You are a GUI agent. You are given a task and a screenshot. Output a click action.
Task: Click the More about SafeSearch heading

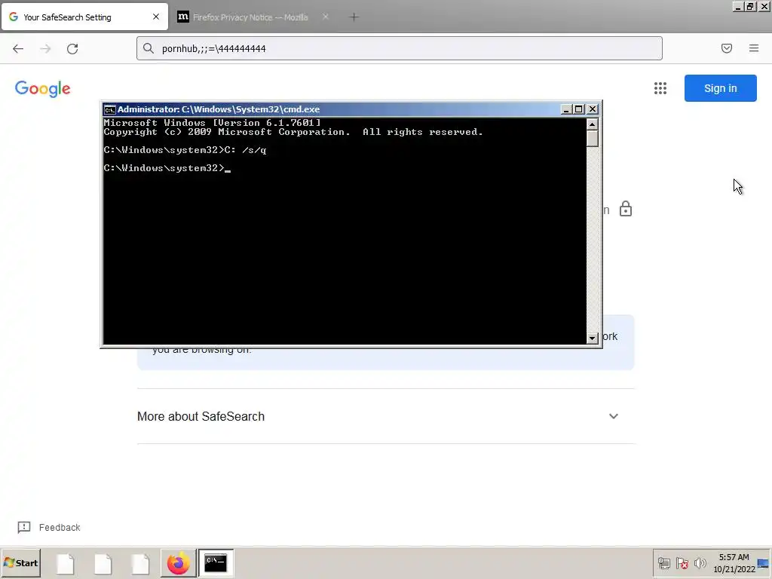(x=201, y=416)
